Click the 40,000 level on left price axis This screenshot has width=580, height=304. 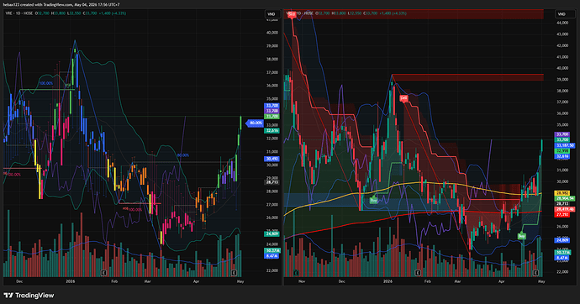coord(272,33)
